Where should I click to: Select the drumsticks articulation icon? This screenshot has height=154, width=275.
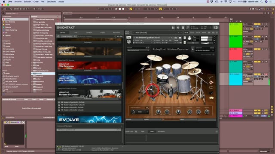click(x=211, y=77)
